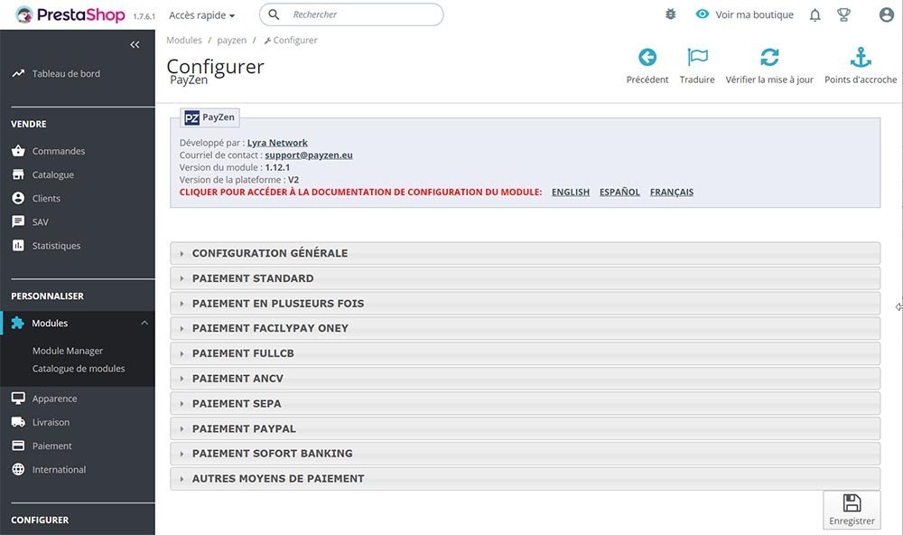Expand Paiement Standard section
This screenshot has height=535, width=903.
[x=525, y=278]
